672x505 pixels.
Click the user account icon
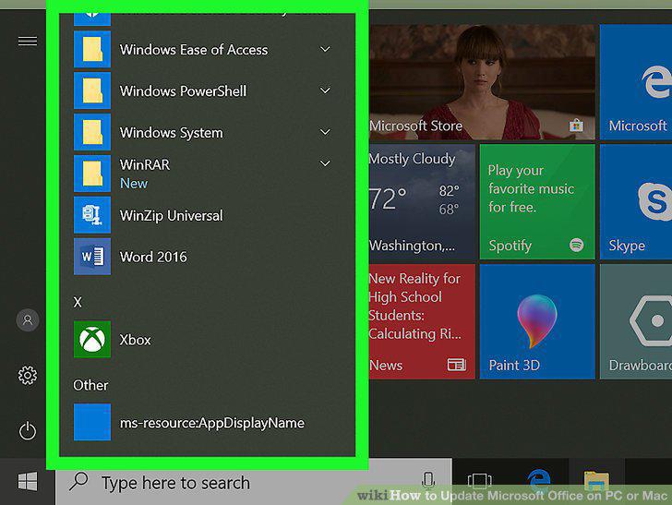(28, 319)
